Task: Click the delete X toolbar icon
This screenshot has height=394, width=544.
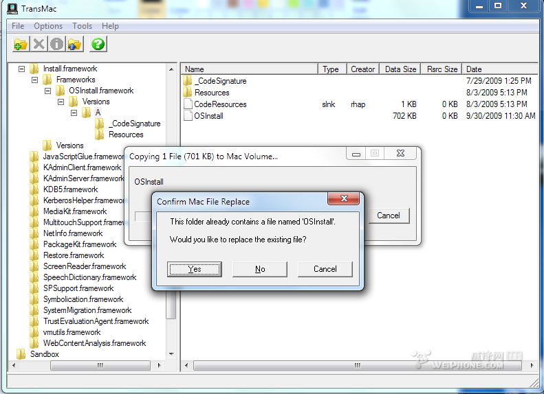Action: (39, 45)
